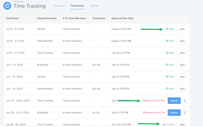Click the Jul 4 - 17, 2020 pay period
Image resolution: width=203 pixels, height=127 pixels.
[14, 65]
